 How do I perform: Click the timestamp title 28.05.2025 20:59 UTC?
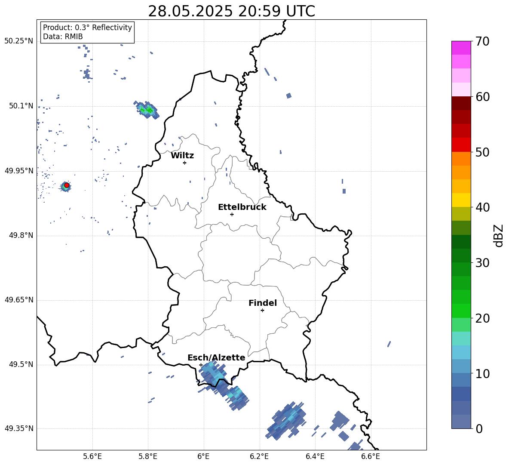point(231,11)
